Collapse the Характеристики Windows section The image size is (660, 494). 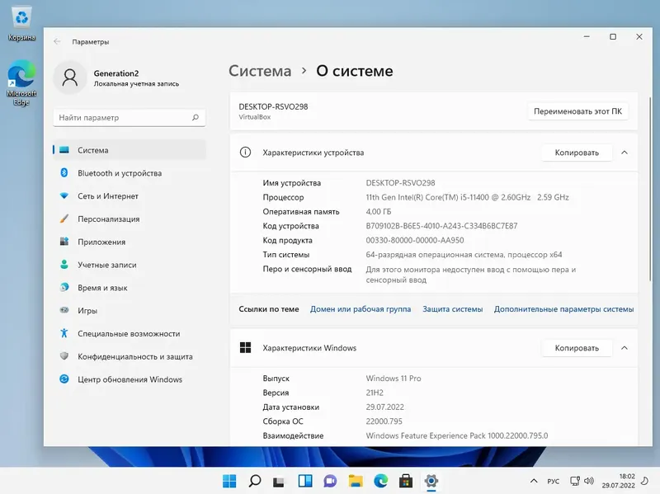[625, 348]
